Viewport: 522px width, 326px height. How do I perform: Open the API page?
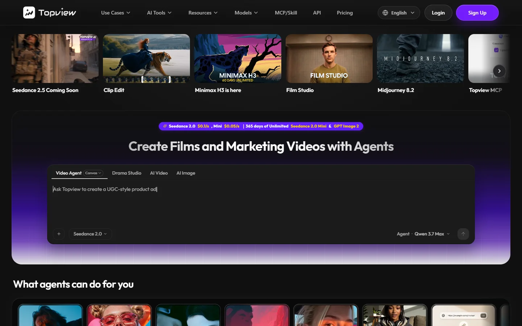coord(317,13)
